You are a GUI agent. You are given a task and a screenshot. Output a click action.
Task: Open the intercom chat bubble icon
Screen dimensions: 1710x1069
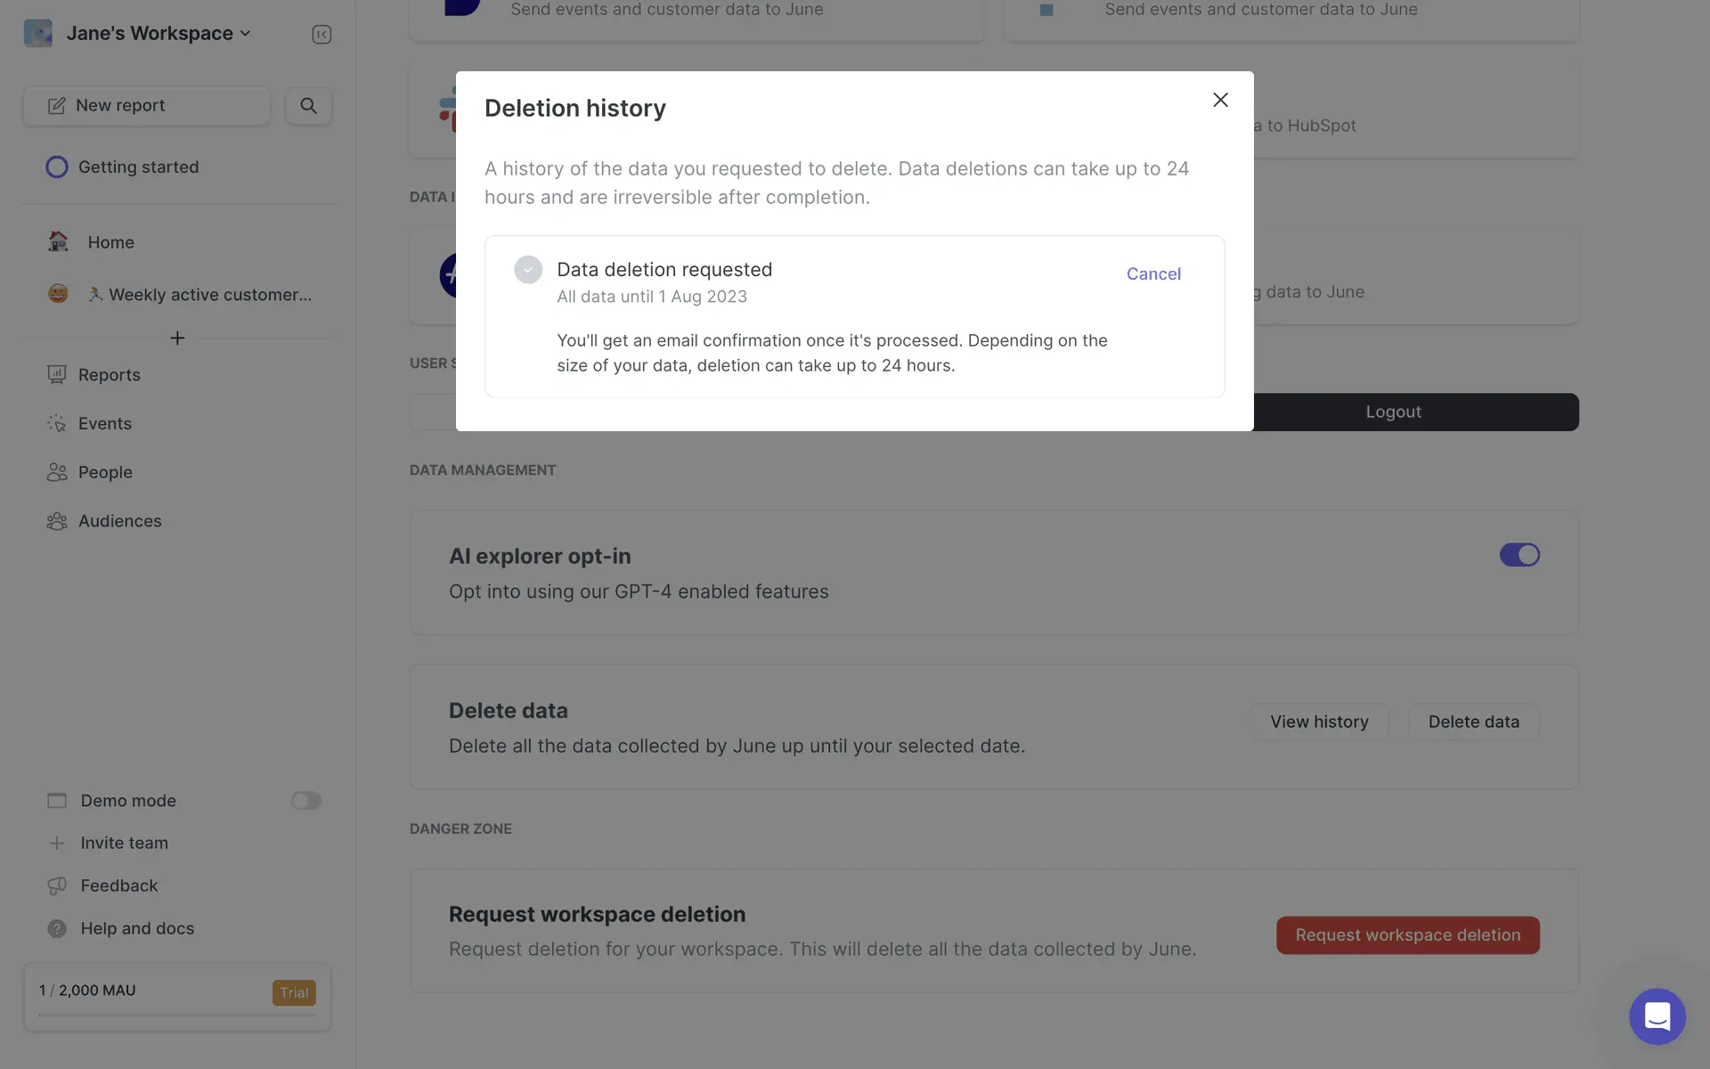pyautogui.click(x=1657, y=1016)
